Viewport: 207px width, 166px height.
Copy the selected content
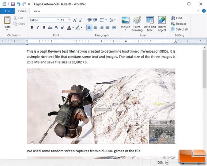click(x=19, y=24)
